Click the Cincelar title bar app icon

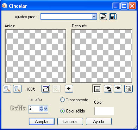pyautogui.click(x=5, y=6)
